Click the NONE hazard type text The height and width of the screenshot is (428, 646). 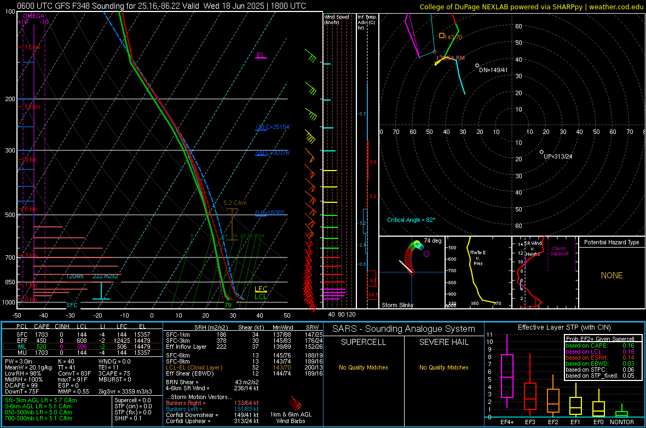pos(612,275)
